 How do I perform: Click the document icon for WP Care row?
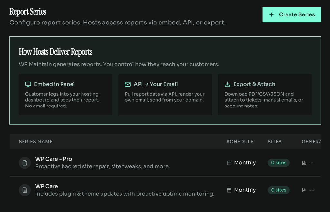pyautogui.click(x=24, y=190)
